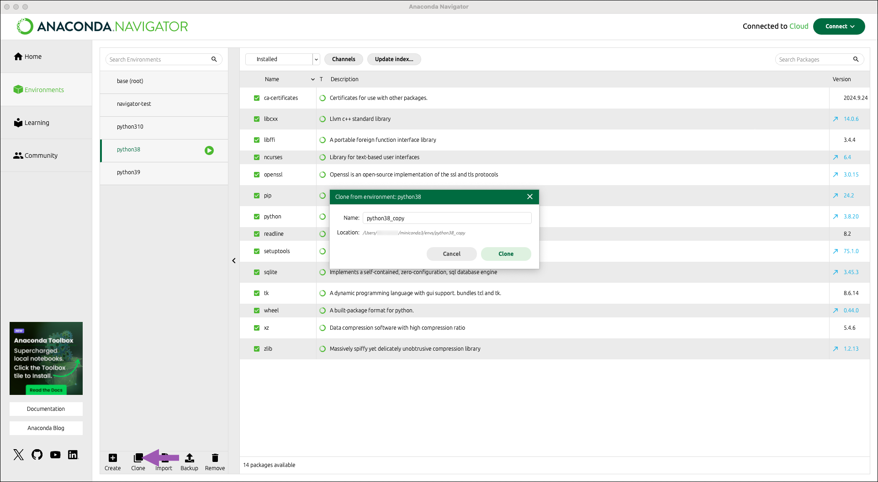The width and height of the screenshot is (878, 482).
Task: Click the Search Packages magnifier icon
Action: point(856,59)
